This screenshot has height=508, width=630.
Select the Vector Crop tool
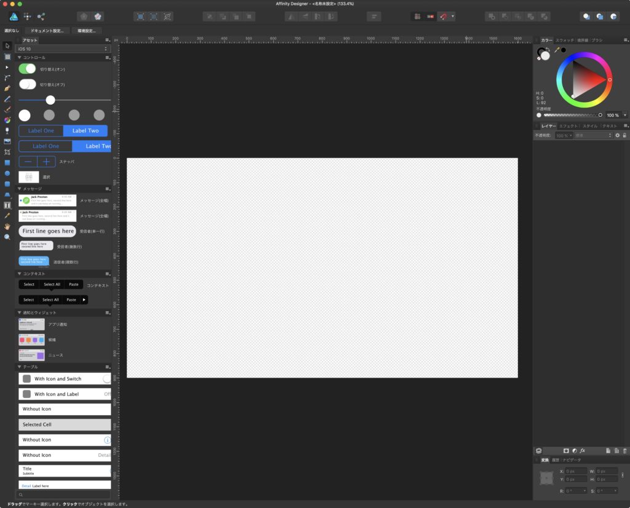[x=7, y=152]
